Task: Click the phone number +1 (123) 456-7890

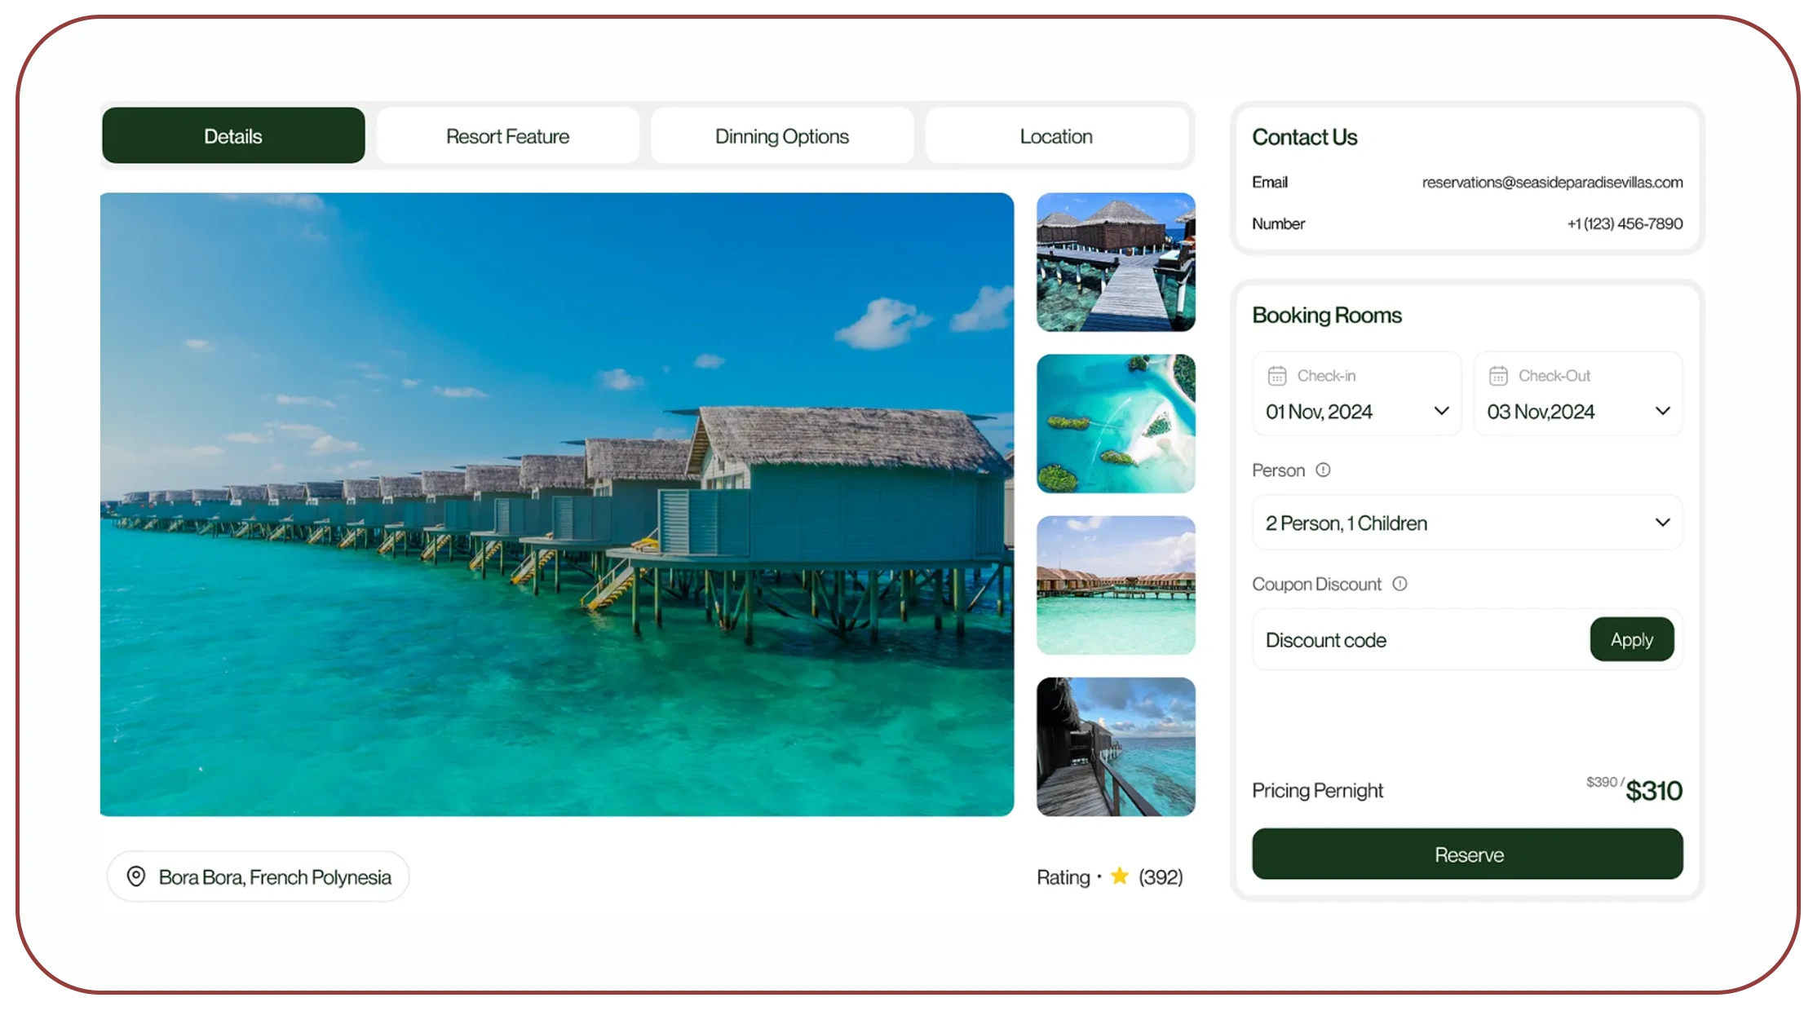Action: [x=1625, y=223]
